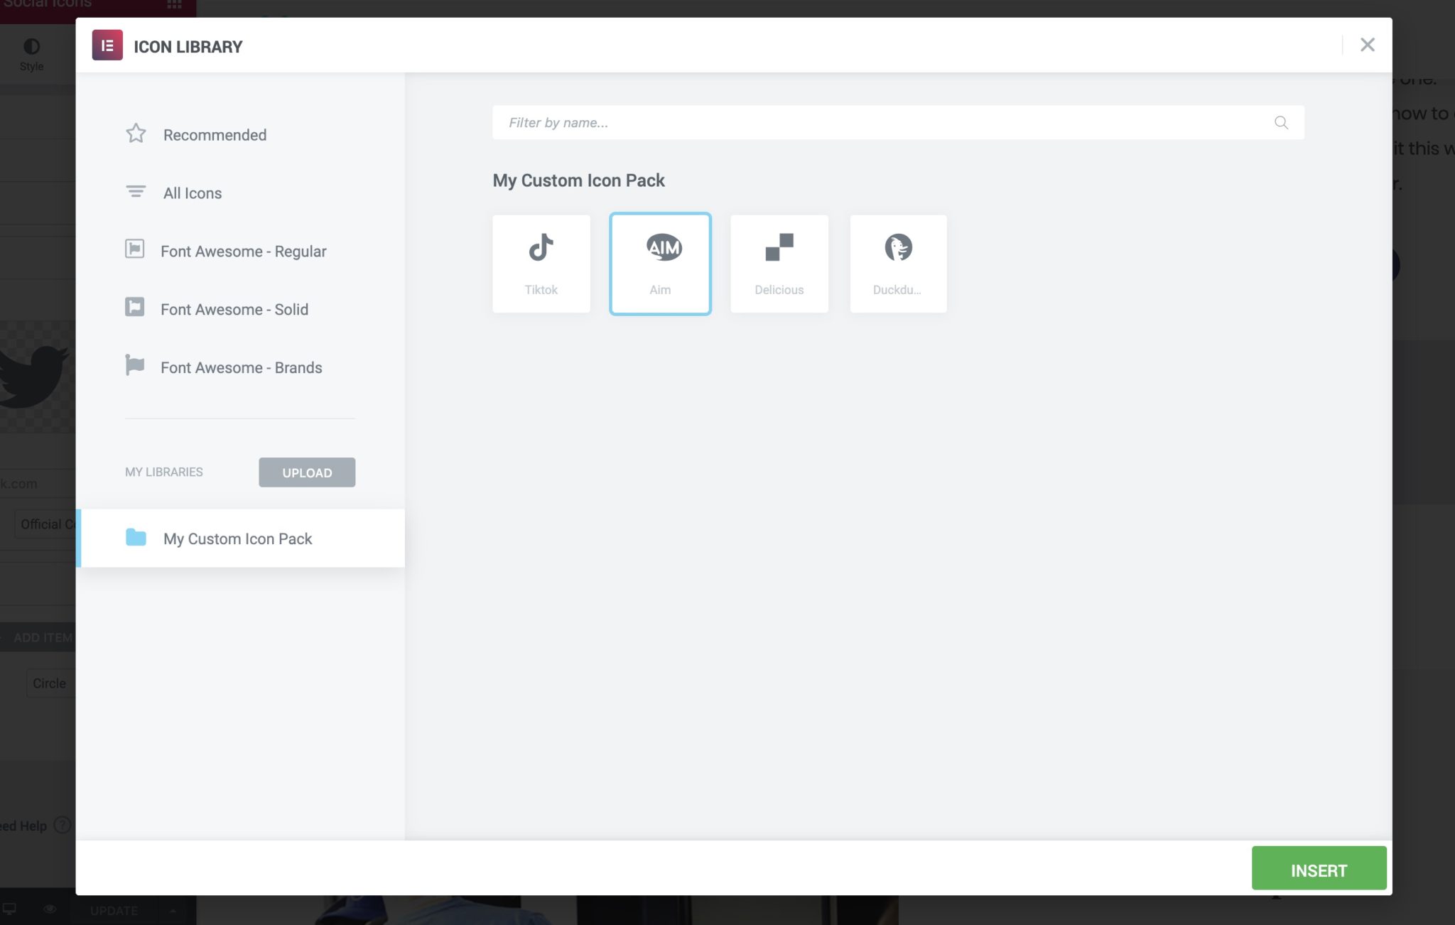Open the Font Awesome - Regular category

(244, 251)
